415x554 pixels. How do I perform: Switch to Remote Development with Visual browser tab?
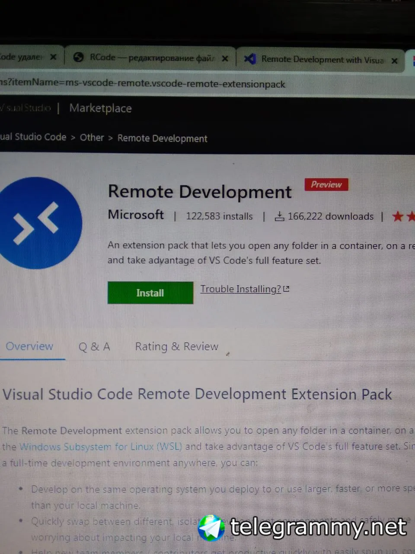(322, 60)
